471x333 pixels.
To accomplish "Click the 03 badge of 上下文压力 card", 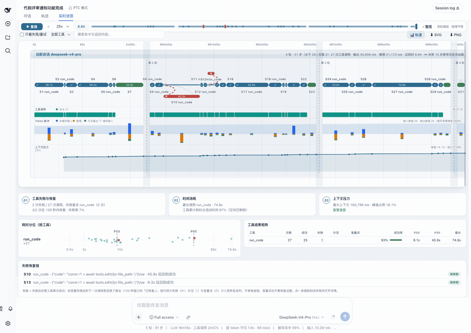I will [327, 200].
